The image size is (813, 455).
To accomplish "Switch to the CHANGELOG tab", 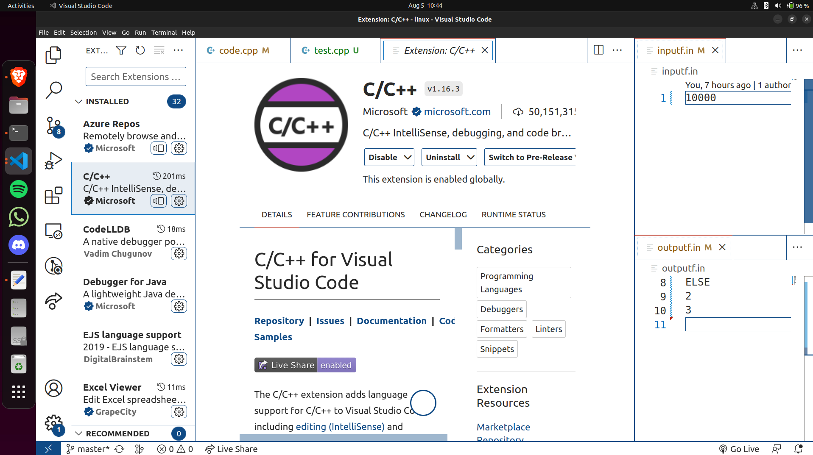I will (x=443, y=214).
